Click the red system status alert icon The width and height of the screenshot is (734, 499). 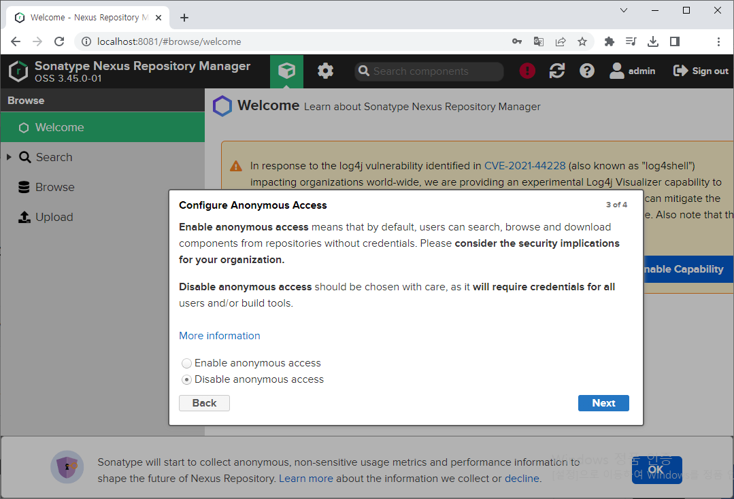click(x=527, y=71)
